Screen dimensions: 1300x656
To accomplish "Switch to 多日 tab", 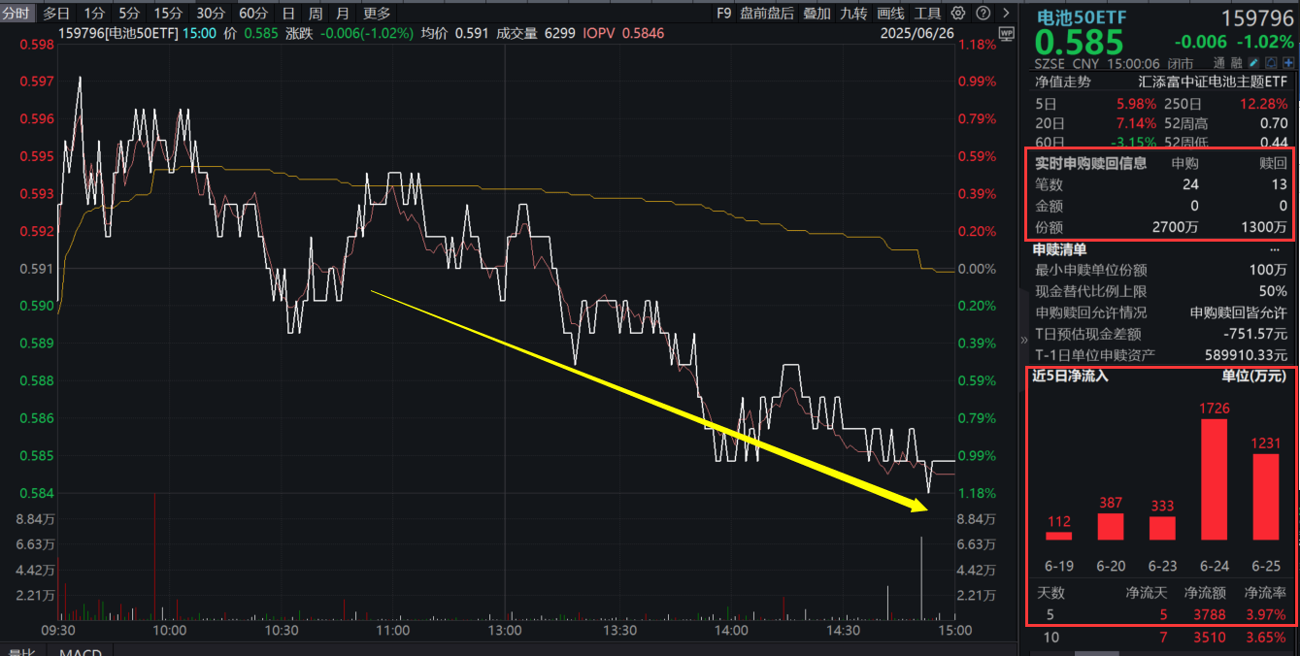I will pyautogui.click(x=56, y=13).
